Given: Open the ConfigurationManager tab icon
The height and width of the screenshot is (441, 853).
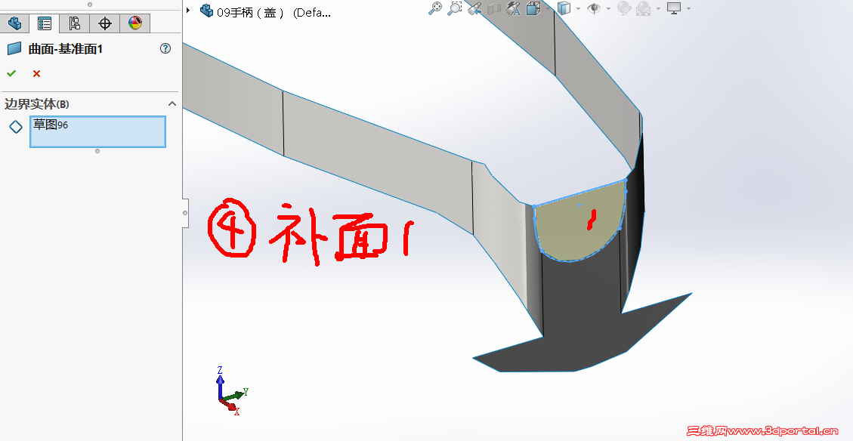Looking at the screenshot, I should tap(73, 23).
